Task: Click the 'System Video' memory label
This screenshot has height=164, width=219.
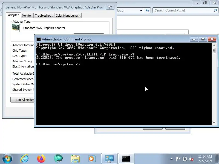Action: pos(23,84)
